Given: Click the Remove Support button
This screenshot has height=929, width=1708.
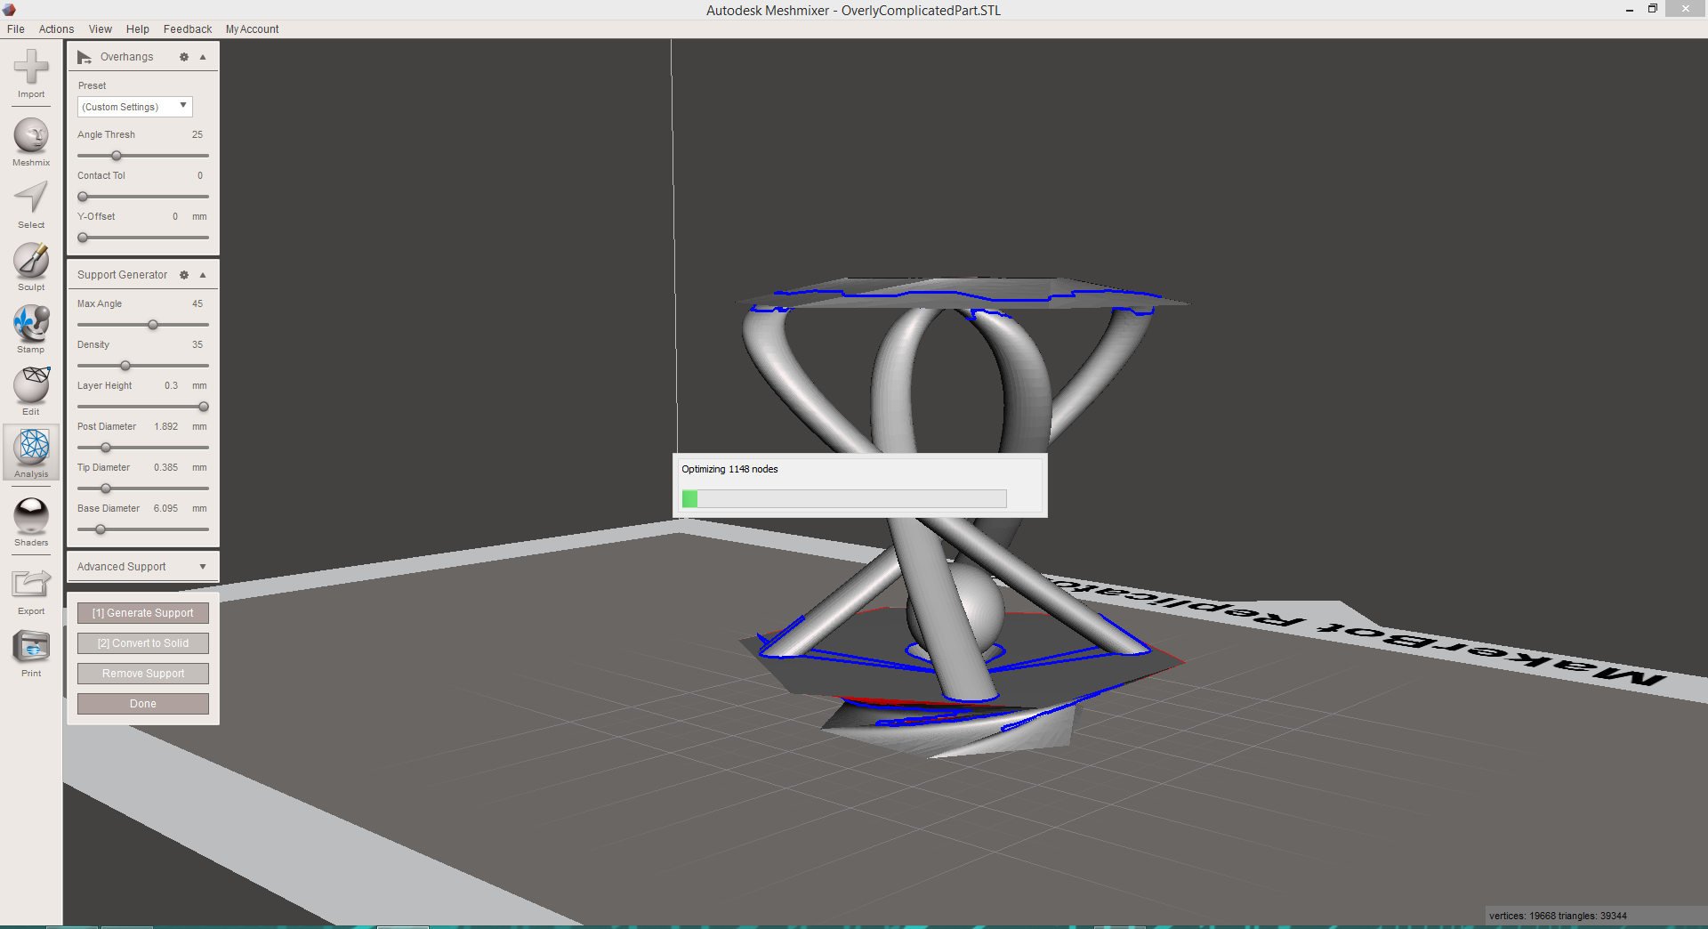Looking at the screenshot, I should click(143, 674).
